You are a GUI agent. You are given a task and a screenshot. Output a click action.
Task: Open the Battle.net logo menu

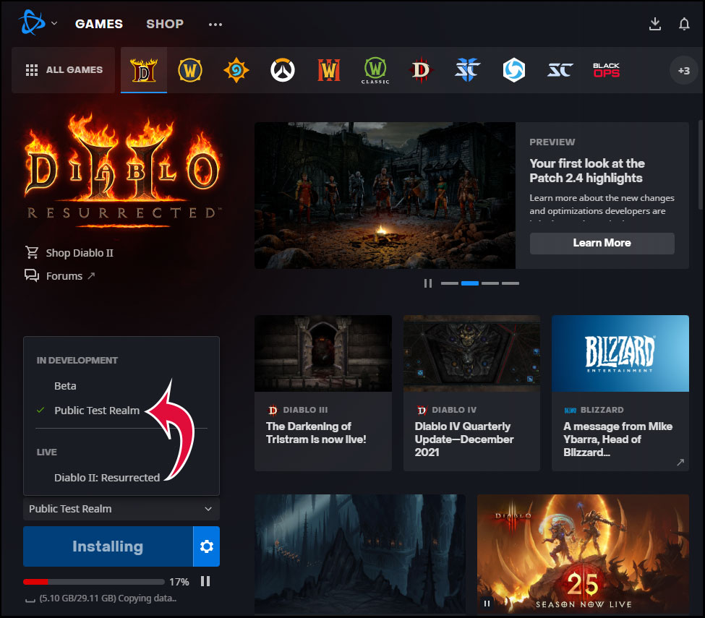click(x=32, y=22)
